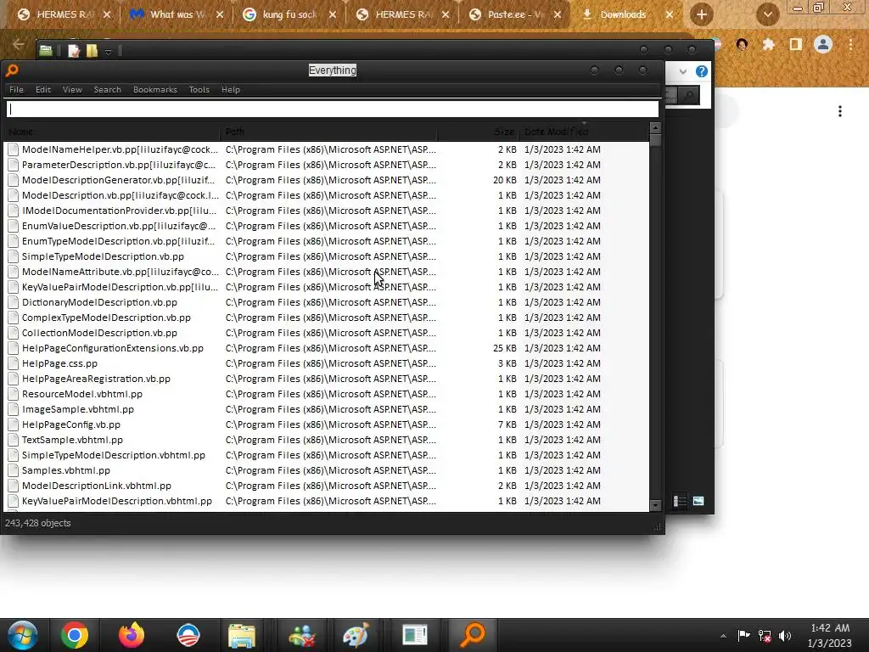Image resolution: width=869 pixels, height=652 pixels.
Task: Toggle the Chrome side panel icon
Action: coord(796,44)
